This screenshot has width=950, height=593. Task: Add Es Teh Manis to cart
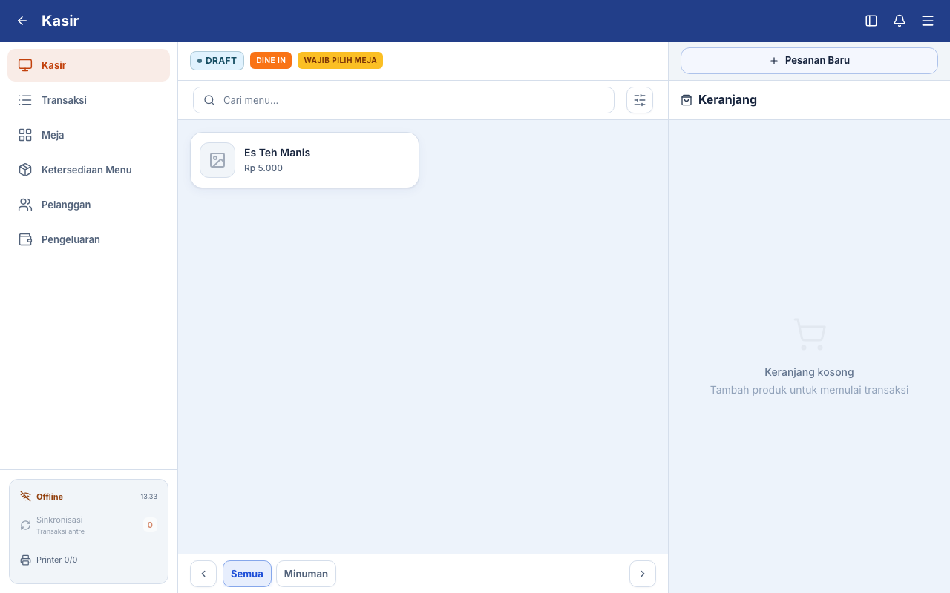304,160
